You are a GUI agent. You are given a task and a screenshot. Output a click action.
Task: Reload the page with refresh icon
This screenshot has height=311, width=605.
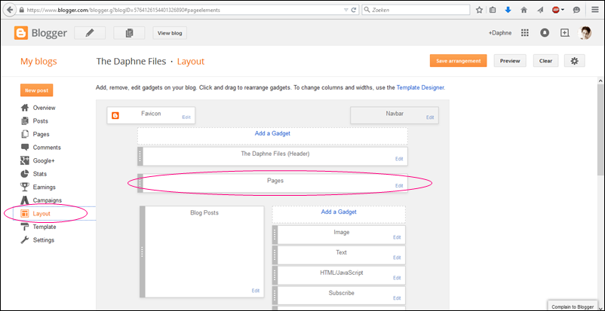point(354,10)
